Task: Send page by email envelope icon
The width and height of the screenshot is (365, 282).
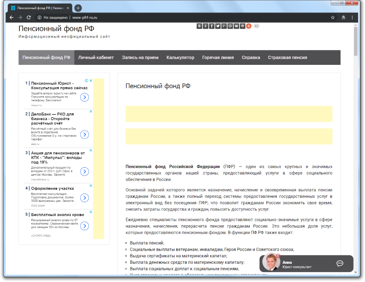Action: [237, 26]
